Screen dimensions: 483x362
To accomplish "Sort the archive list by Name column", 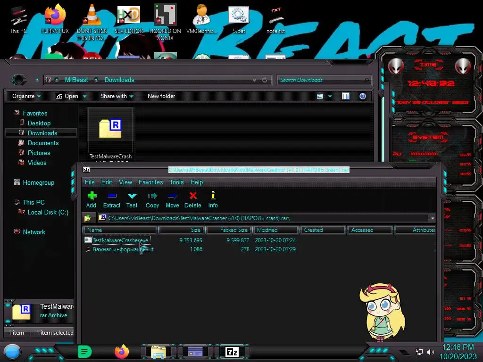I will (120, 230).
